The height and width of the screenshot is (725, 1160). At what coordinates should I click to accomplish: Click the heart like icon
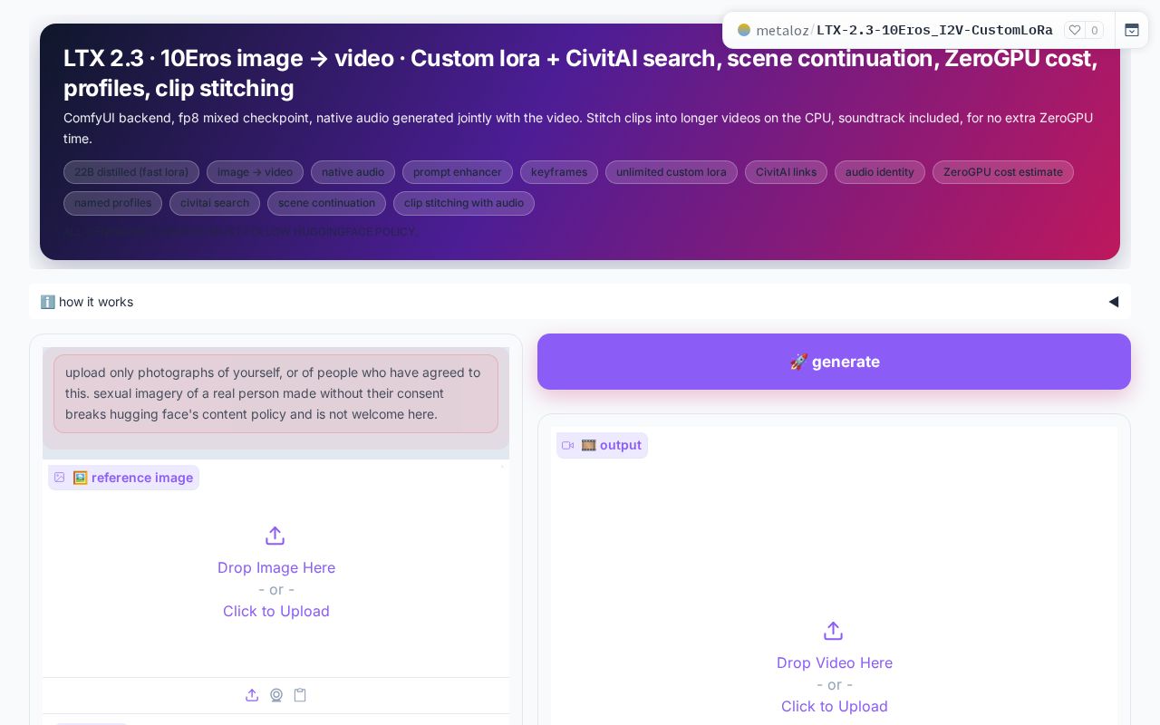click(1075, 30)
